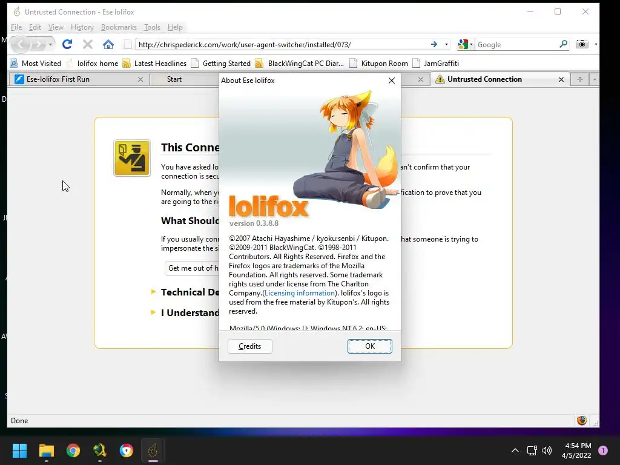Image resolution: width=620 pixels, height=465 pixels.
Task: Close the tab hidden behind the dialog
Action: [421, 79]
